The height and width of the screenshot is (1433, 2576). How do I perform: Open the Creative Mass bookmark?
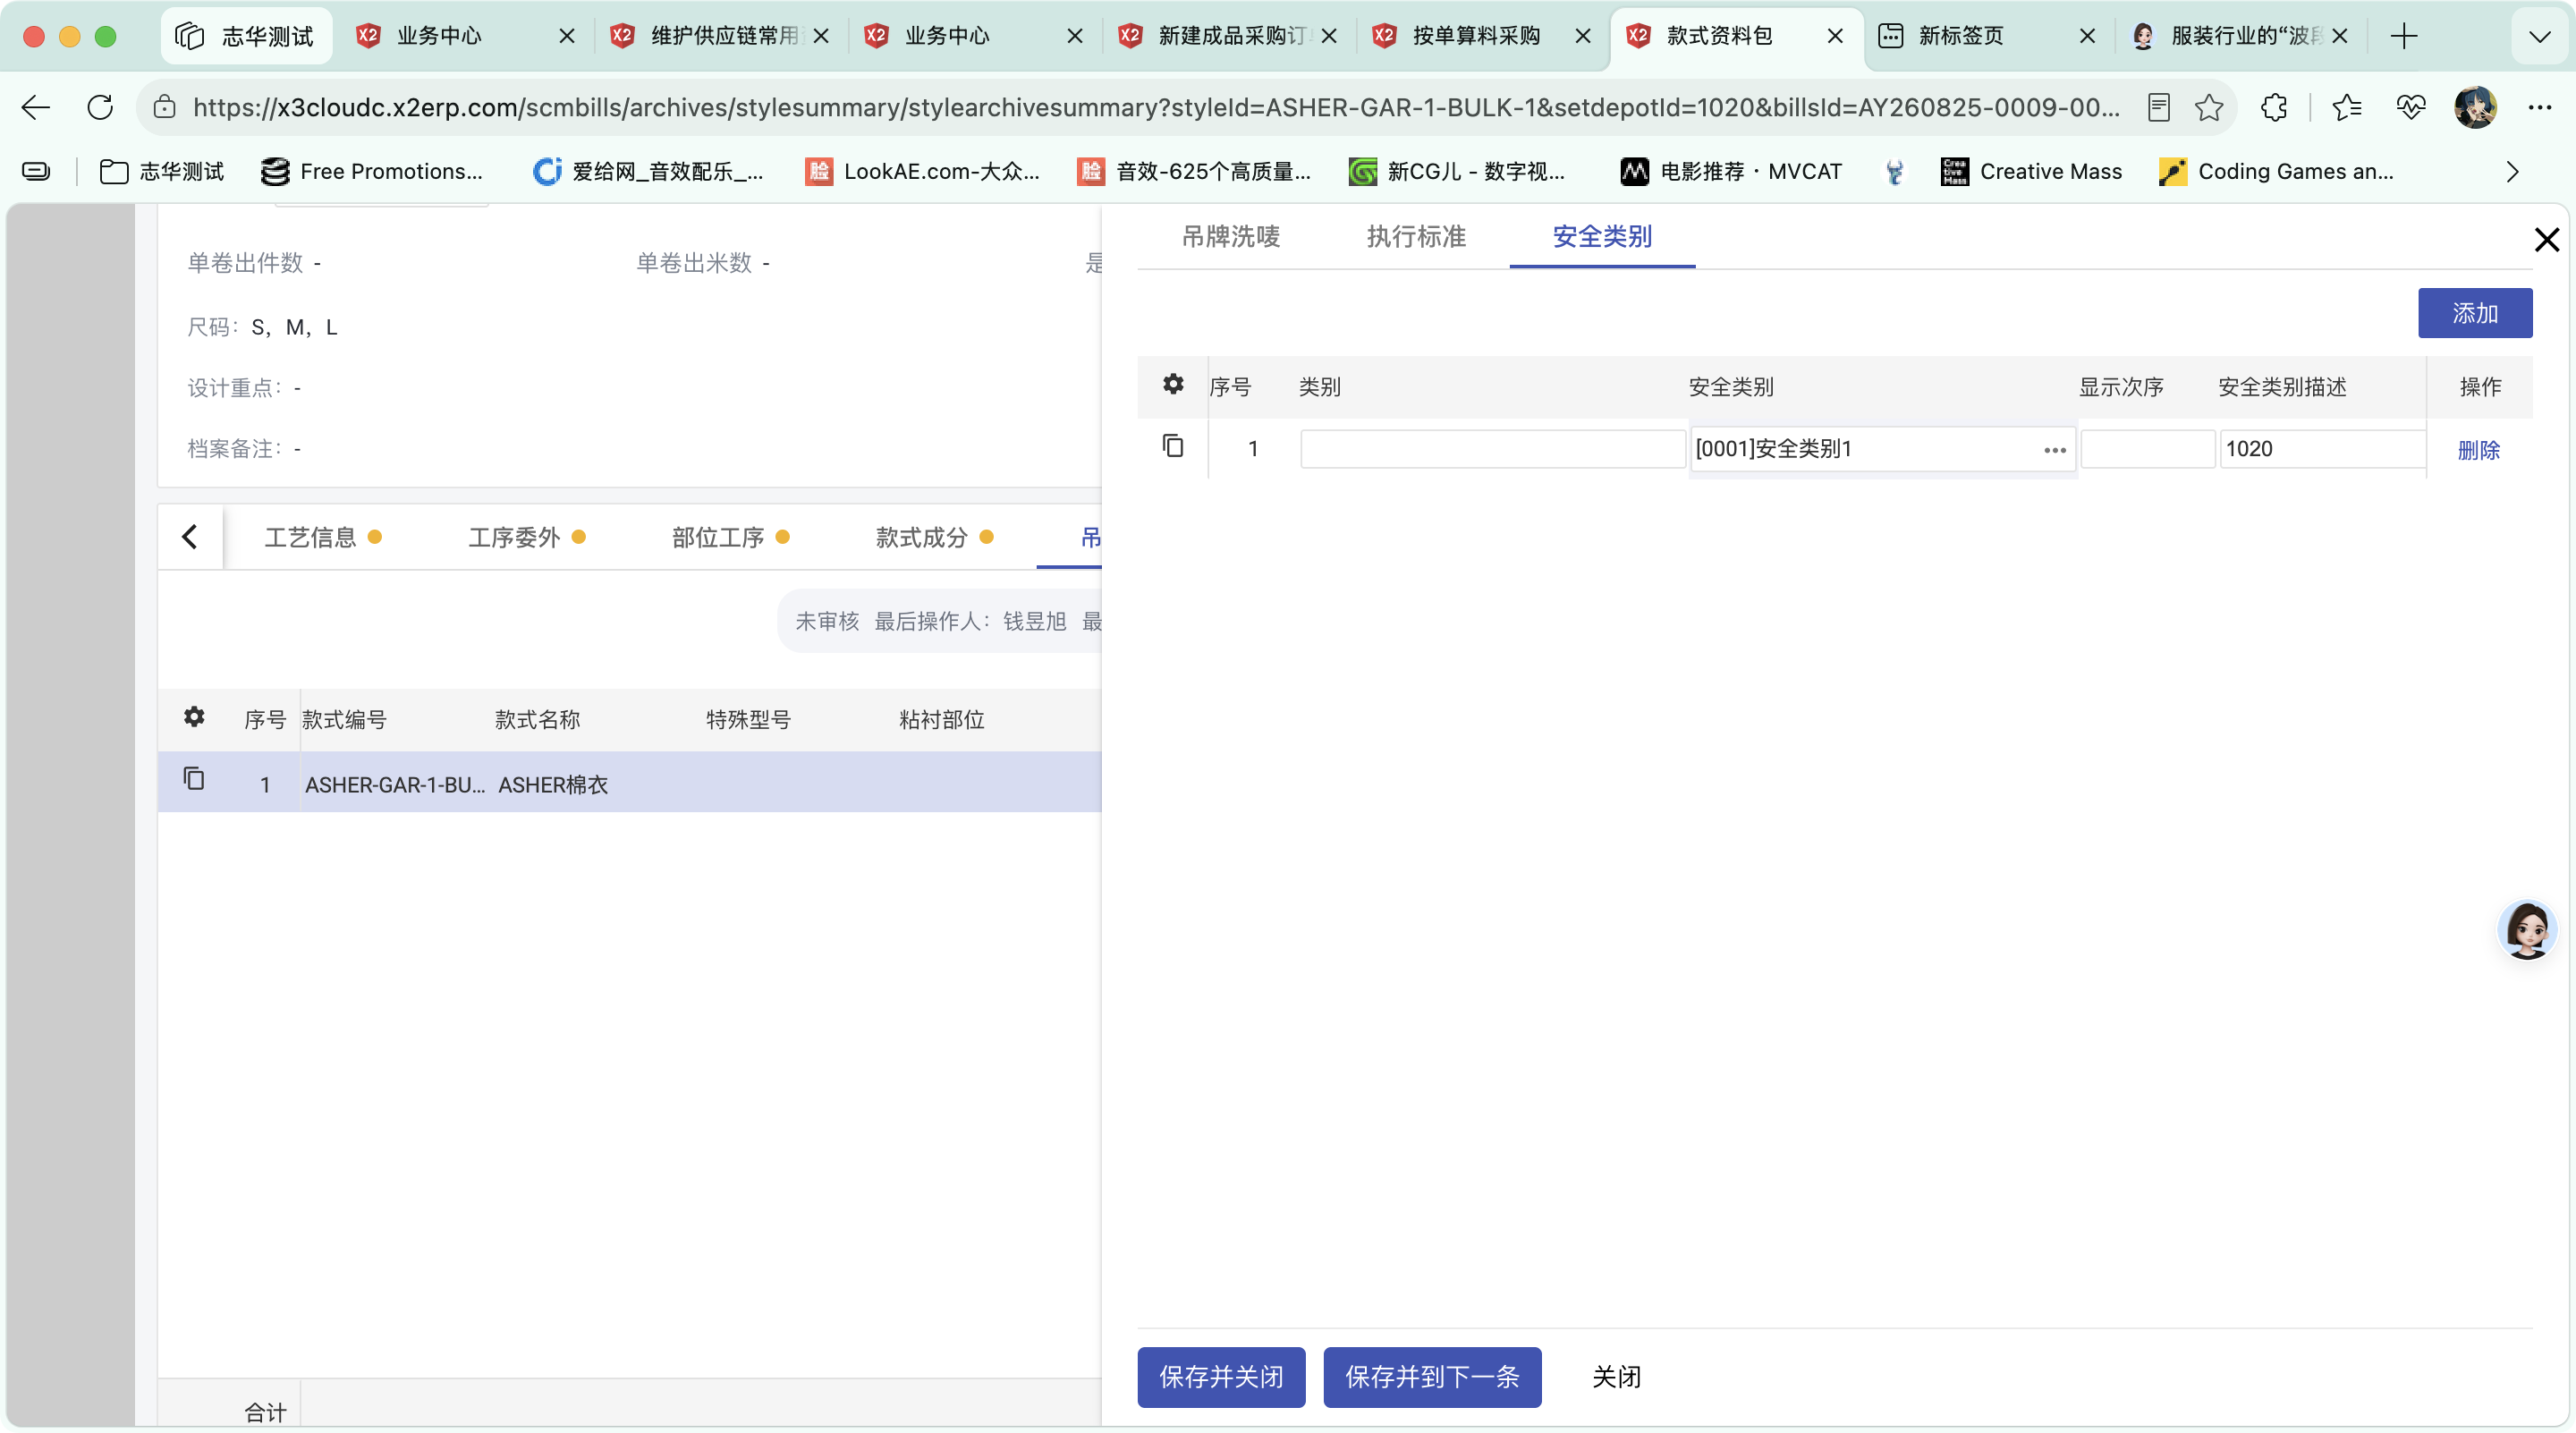pyautogui.click(x=2031, y=172)
